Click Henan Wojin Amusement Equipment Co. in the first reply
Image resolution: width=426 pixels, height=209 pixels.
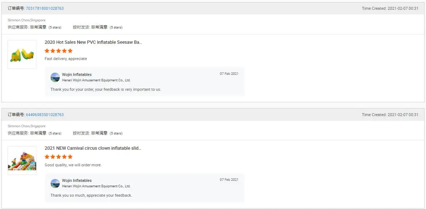click(96, 80)
